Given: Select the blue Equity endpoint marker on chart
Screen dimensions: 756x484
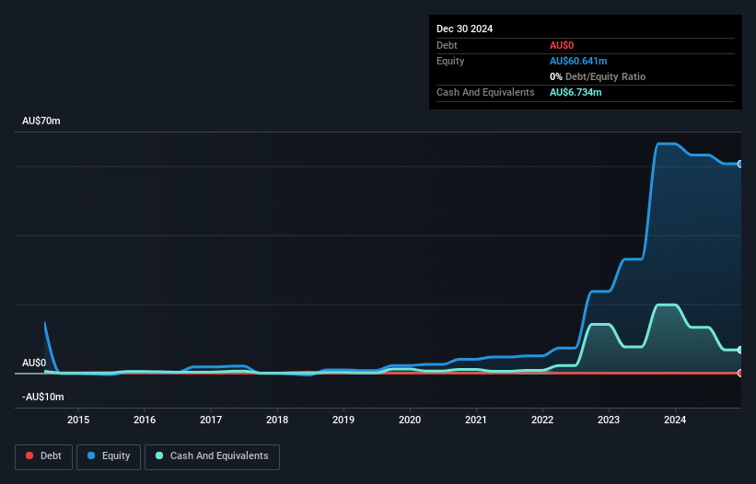Looking at the screenshot, I should pyautogui.click(x=740, y=164).
